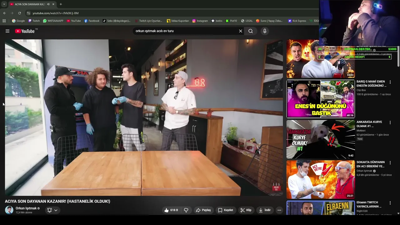Screen dimensions: 400x225
Task: Go back with the browser back arrow
Action: tap(4, 13)
